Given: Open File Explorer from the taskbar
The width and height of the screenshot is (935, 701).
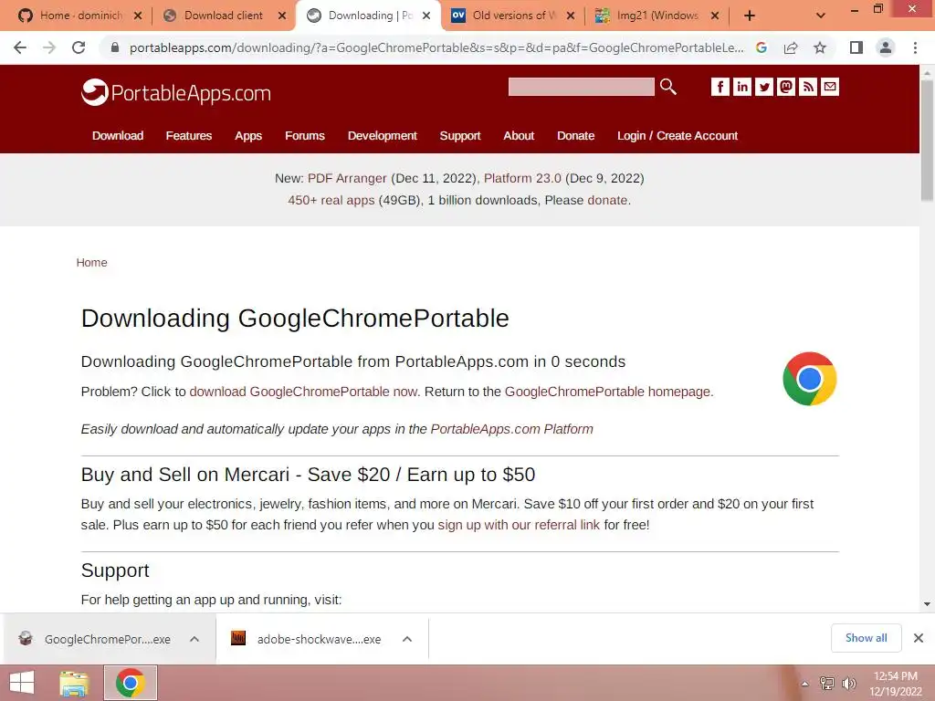Looking at the screenshot, I should pyautogui.click(x=74, y=683).
